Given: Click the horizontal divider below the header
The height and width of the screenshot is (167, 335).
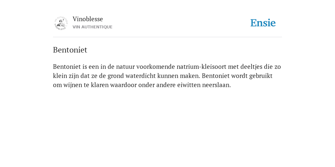Looking at the screenshot, I should (x=167, y=37).
